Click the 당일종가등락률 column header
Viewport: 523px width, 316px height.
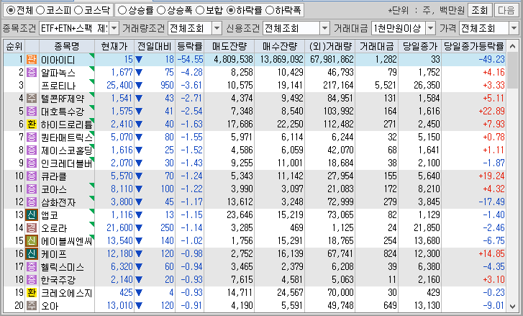point(473,46)
